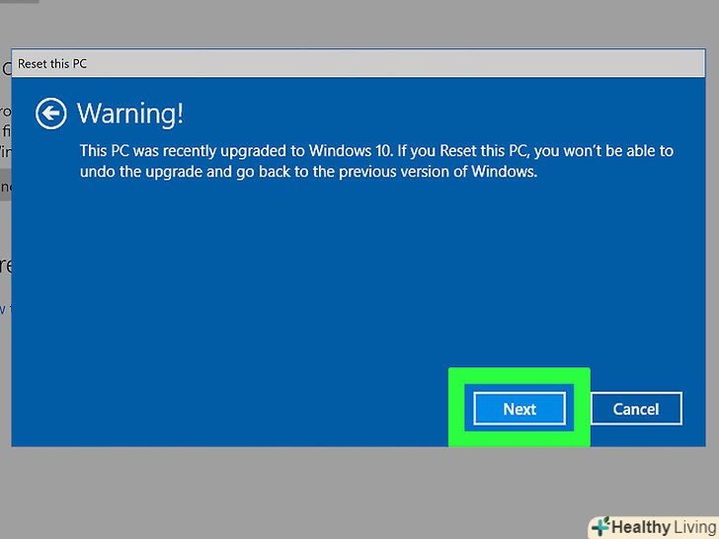The image size is (719, 539).
Task: Click the 'Reset this PC' title bar text
Action: (x=52, y=64)
